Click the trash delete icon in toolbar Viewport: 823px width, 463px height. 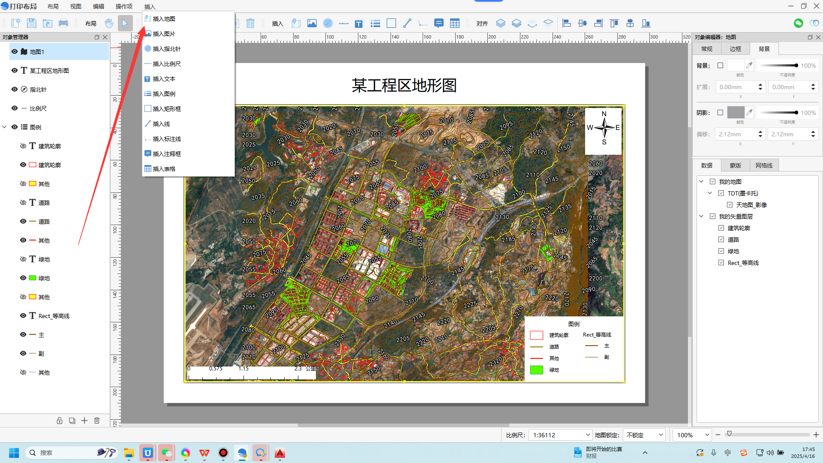[x=250, y=23]
